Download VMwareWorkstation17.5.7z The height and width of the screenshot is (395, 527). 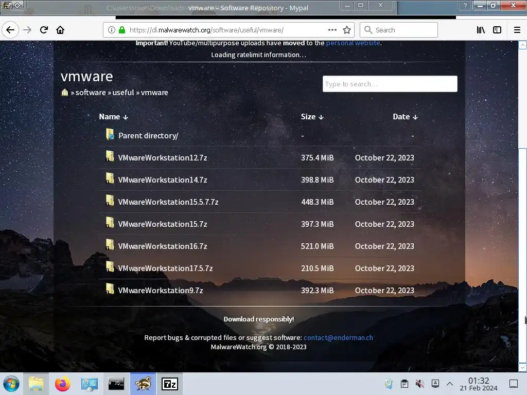click(x=165, y=268)
